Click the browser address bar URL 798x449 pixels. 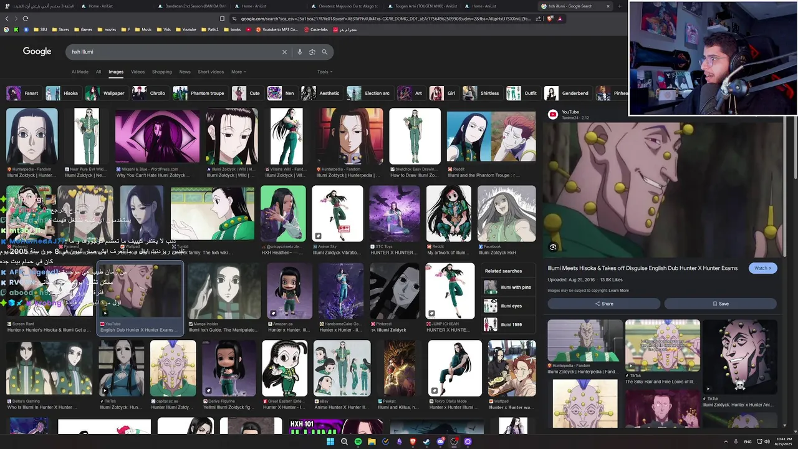pyautogui.click(x=385, y=19)
